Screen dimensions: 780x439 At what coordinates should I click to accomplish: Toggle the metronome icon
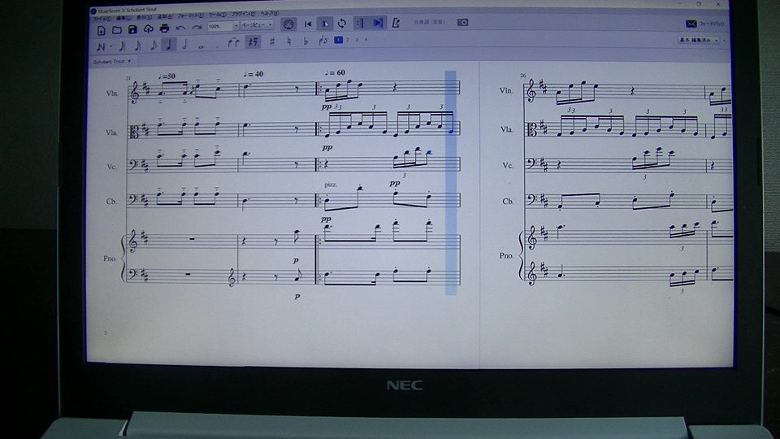click(396, 23)
